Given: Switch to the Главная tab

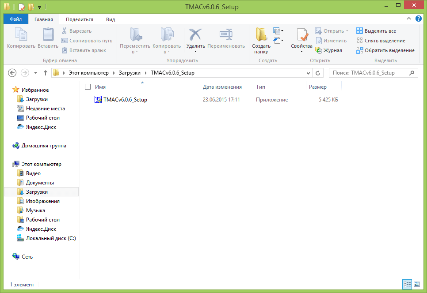Looking at the screenshot, I should [x=44, y=19].
